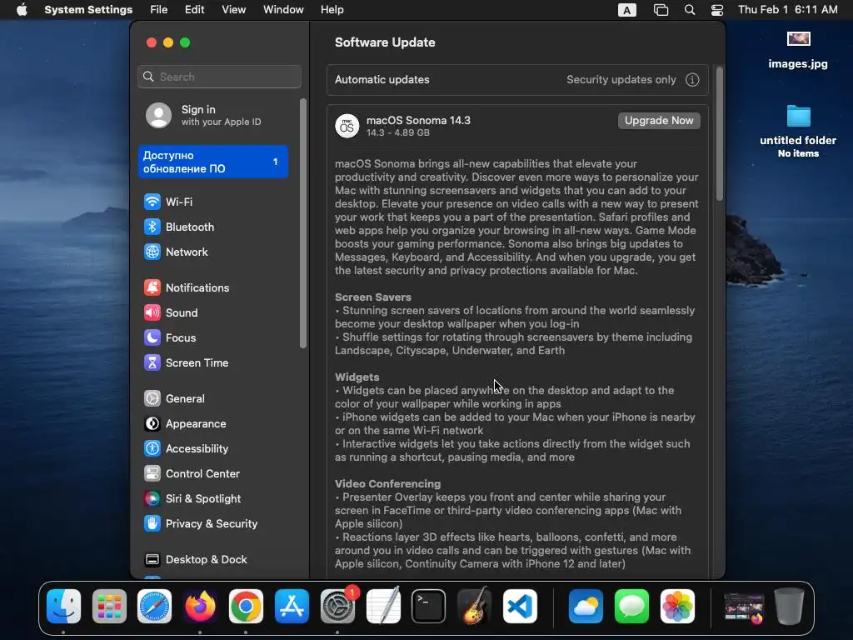This screenshot has width=853, height=640.
Task: Open Trash from the Dock
Action: coord(790,607)
